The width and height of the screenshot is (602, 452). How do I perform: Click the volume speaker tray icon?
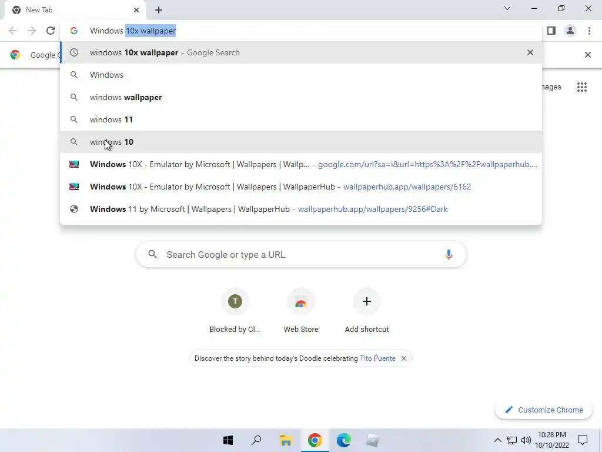tap(526, 440)
